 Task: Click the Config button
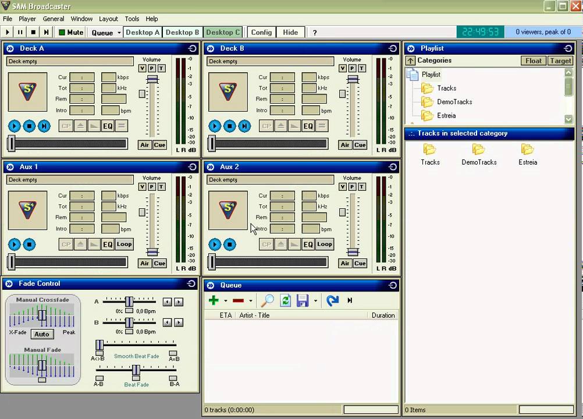tap(261, 33)
